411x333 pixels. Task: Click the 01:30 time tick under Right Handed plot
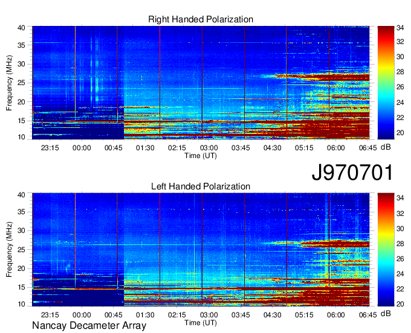tap(145, 148)
